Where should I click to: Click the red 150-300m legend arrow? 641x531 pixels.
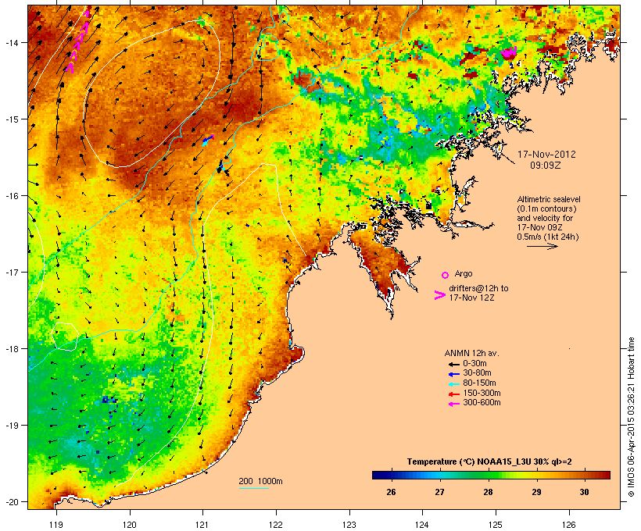453,394
